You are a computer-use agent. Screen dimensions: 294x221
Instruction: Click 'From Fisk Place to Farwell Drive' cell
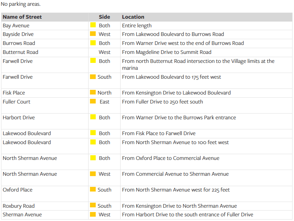pyautogui.click(x=159, y=133)
